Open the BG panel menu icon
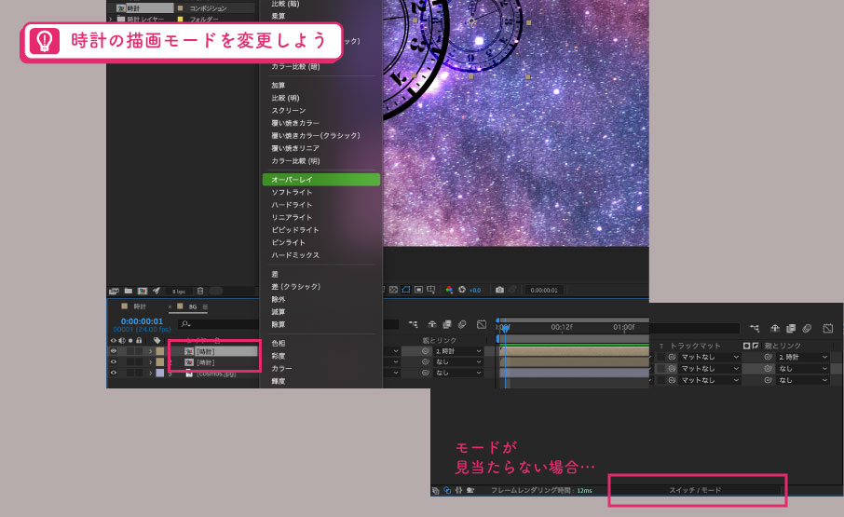 coord(205,307)
